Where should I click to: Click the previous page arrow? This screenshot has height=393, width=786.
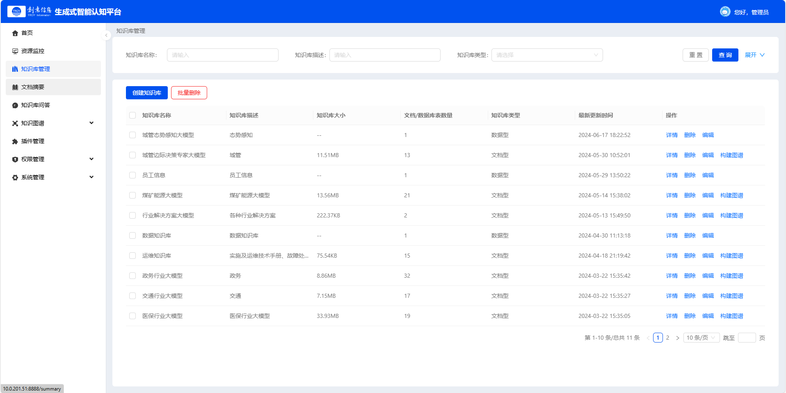[648, 338]
